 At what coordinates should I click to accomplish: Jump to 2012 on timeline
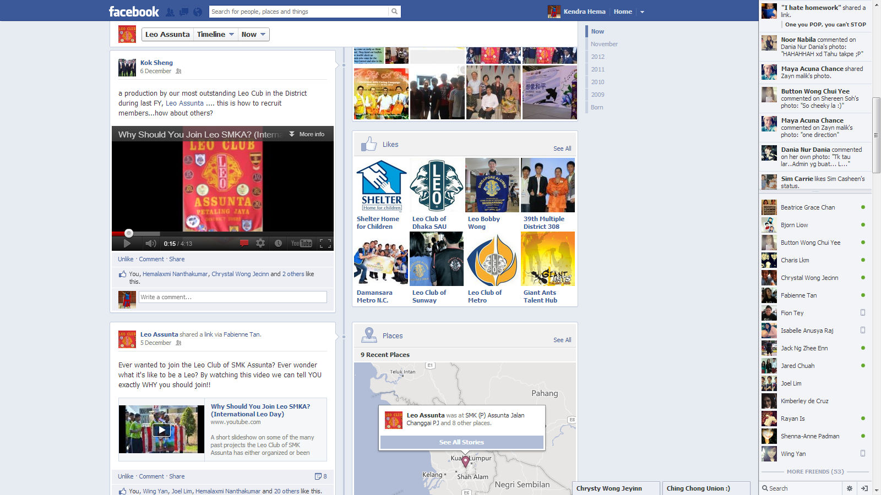[597, 57]
